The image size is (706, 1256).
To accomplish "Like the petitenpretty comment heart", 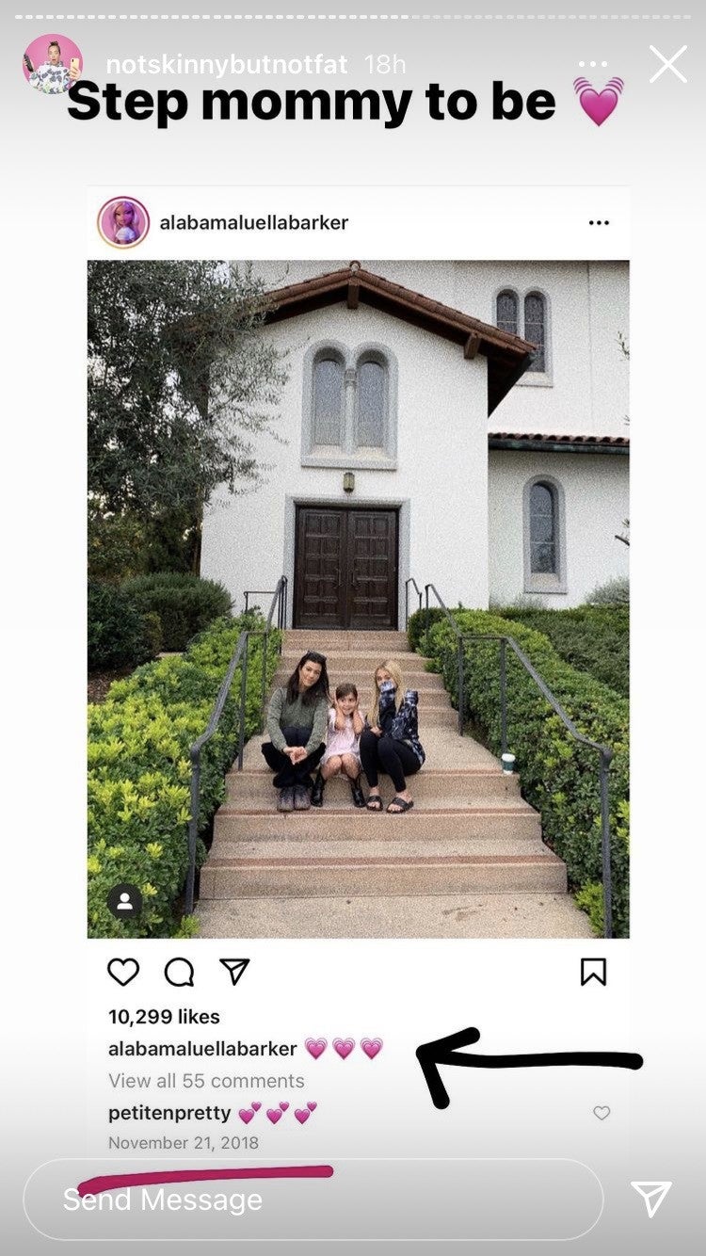I will click(602, 1113).
